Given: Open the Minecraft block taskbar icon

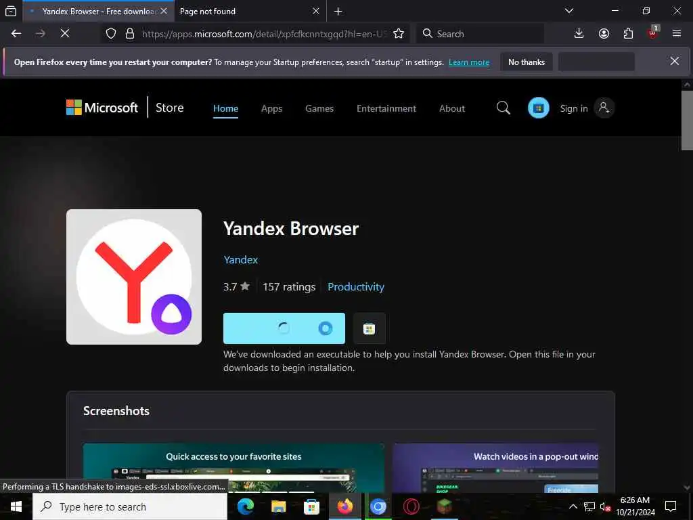Looking at the screenshot, I should click(x=444, y=506).
